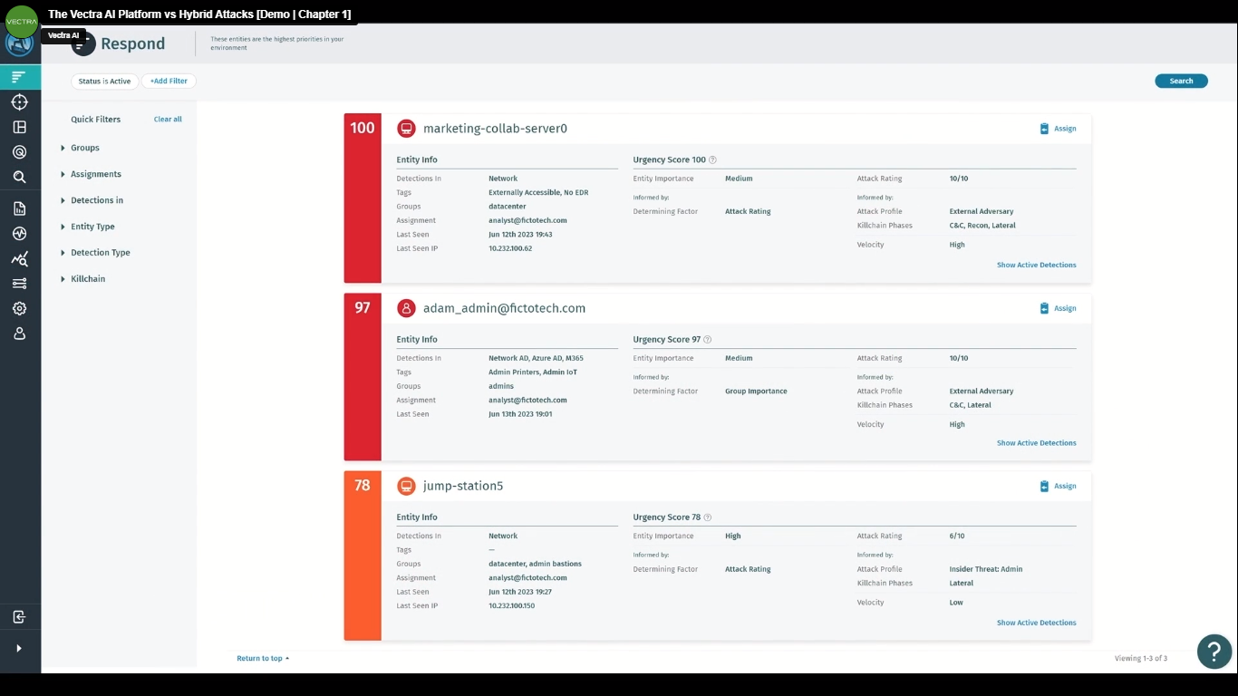Click the red 97 urgency score tile
Image resolution: width=1238 pixels, height=696 pixels.
click(x=363, y=377)
